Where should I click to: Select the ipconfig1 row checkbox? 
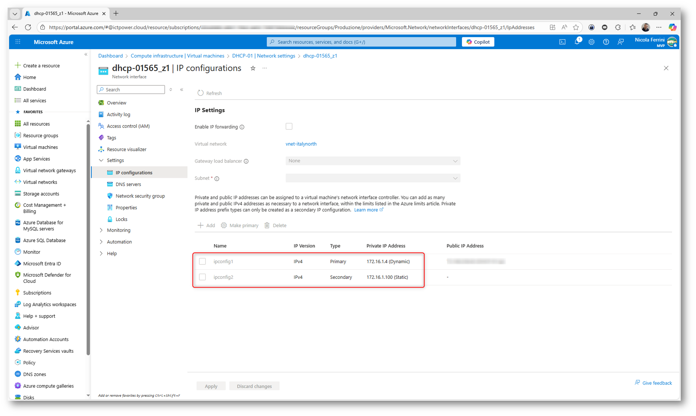(202, 261)
